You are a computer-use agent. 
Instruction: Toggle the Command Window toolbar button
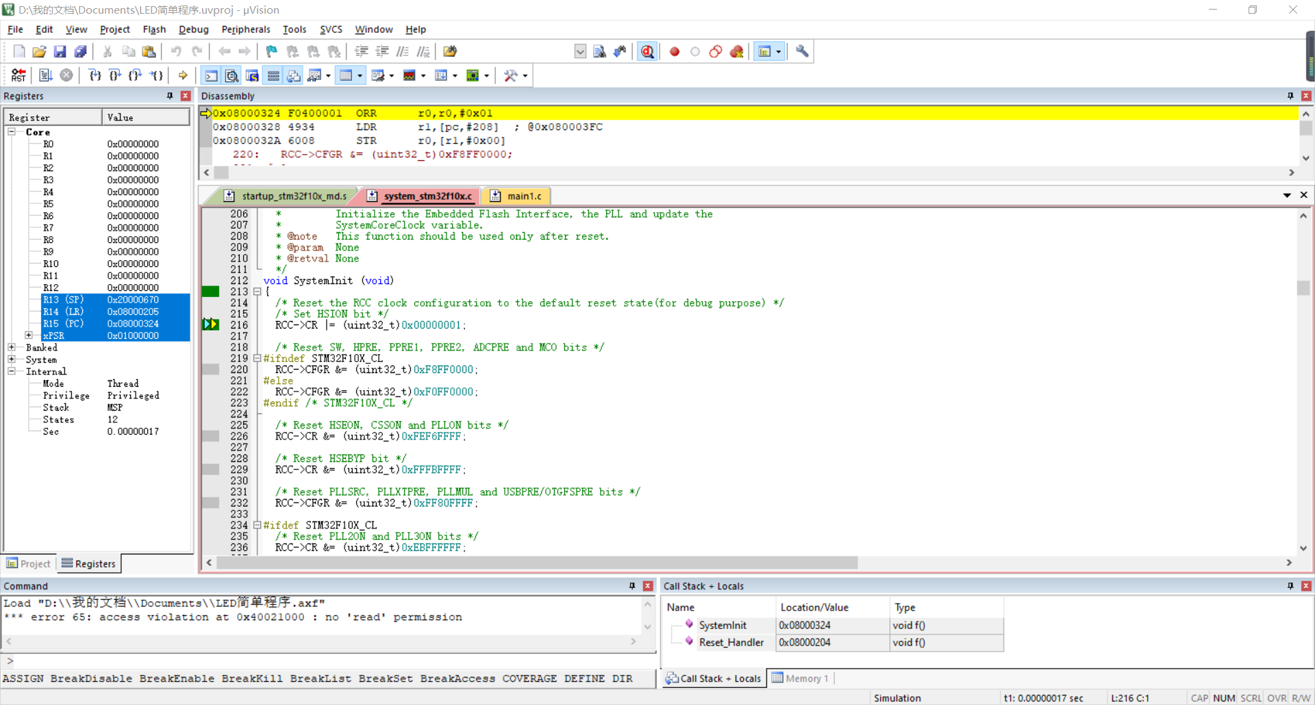[x=212, y=75]
